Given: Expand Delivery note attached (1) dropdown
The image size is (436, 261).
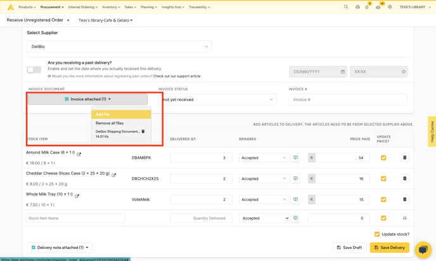Looking at the screenshot, I should (x=60, y=247).
